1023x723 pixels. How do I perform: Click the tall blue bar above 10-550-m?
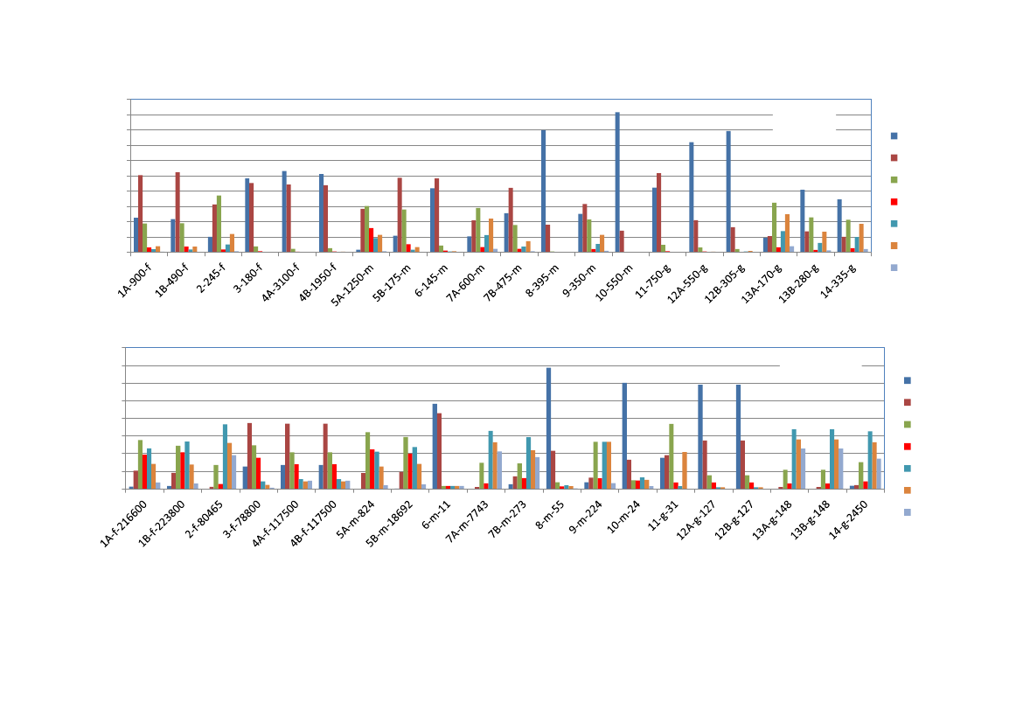617,182
